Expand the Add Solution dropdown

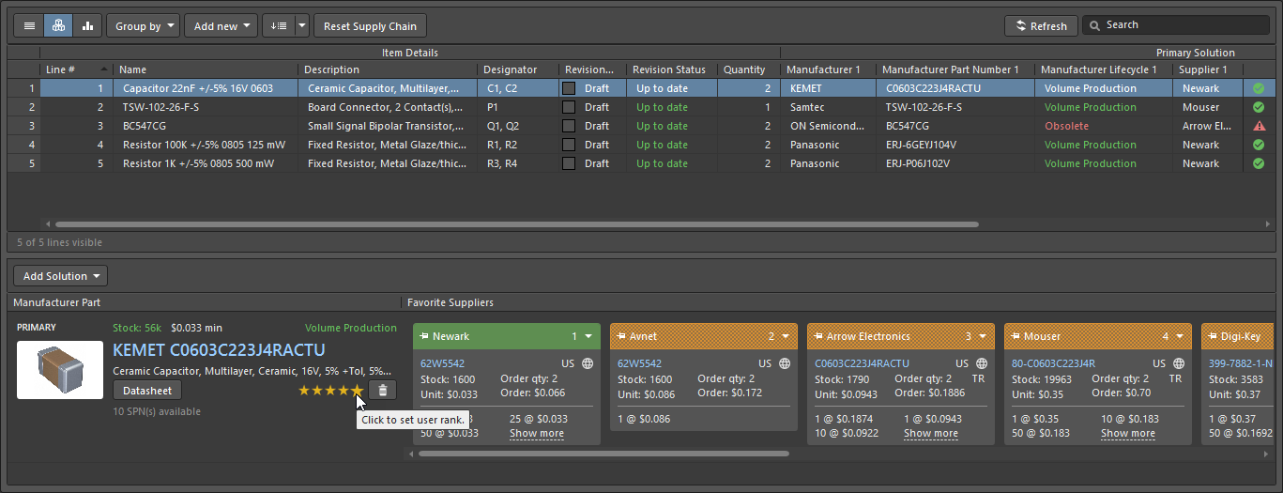click(x=60, y=276)
